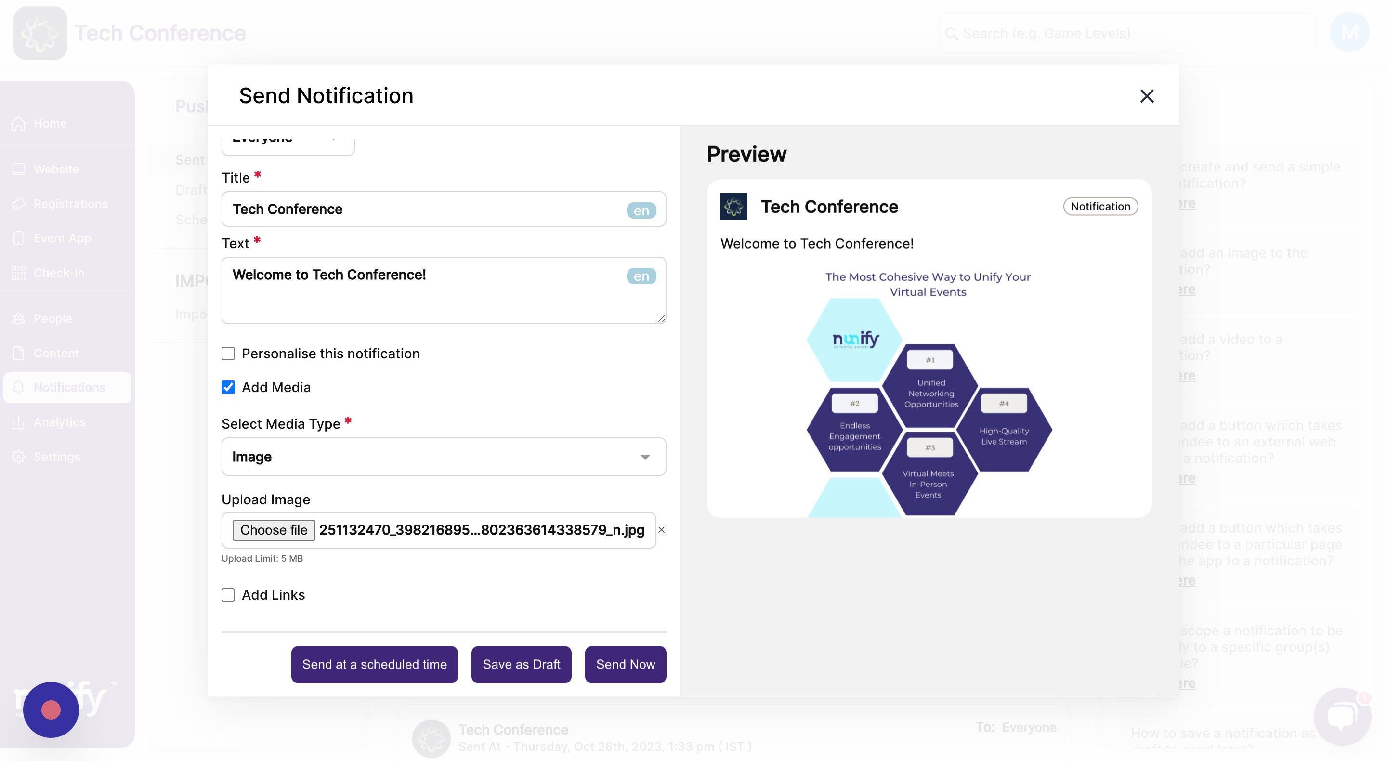Remove the uploaded image file
1387x761 pixels.
[661, 530]
